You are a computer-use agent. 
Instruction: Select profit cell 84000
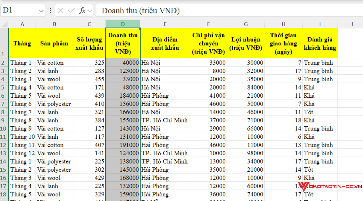(246, 87)
